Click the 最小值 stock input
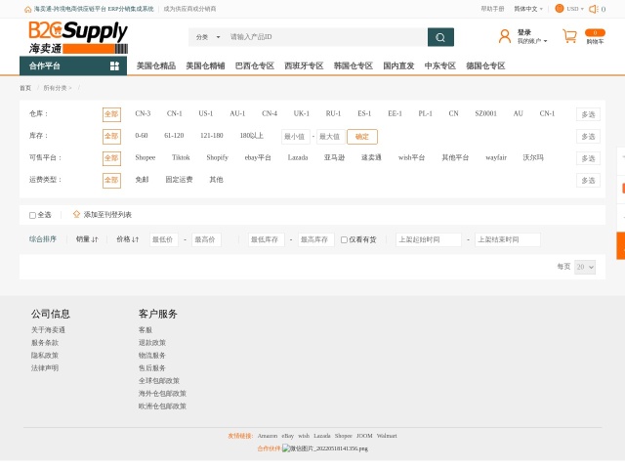625x469 pixels. 295,137
